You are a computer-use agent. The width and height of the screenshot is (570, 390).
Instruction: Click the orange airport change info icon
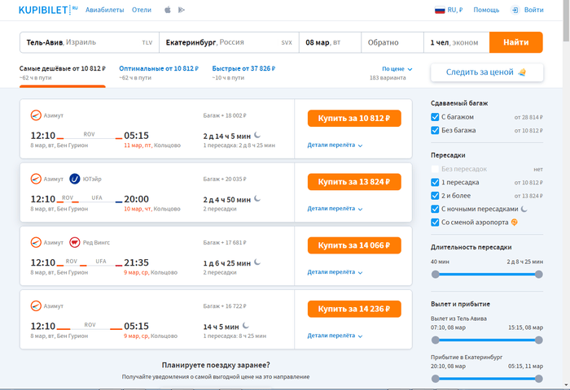[515, 222]
